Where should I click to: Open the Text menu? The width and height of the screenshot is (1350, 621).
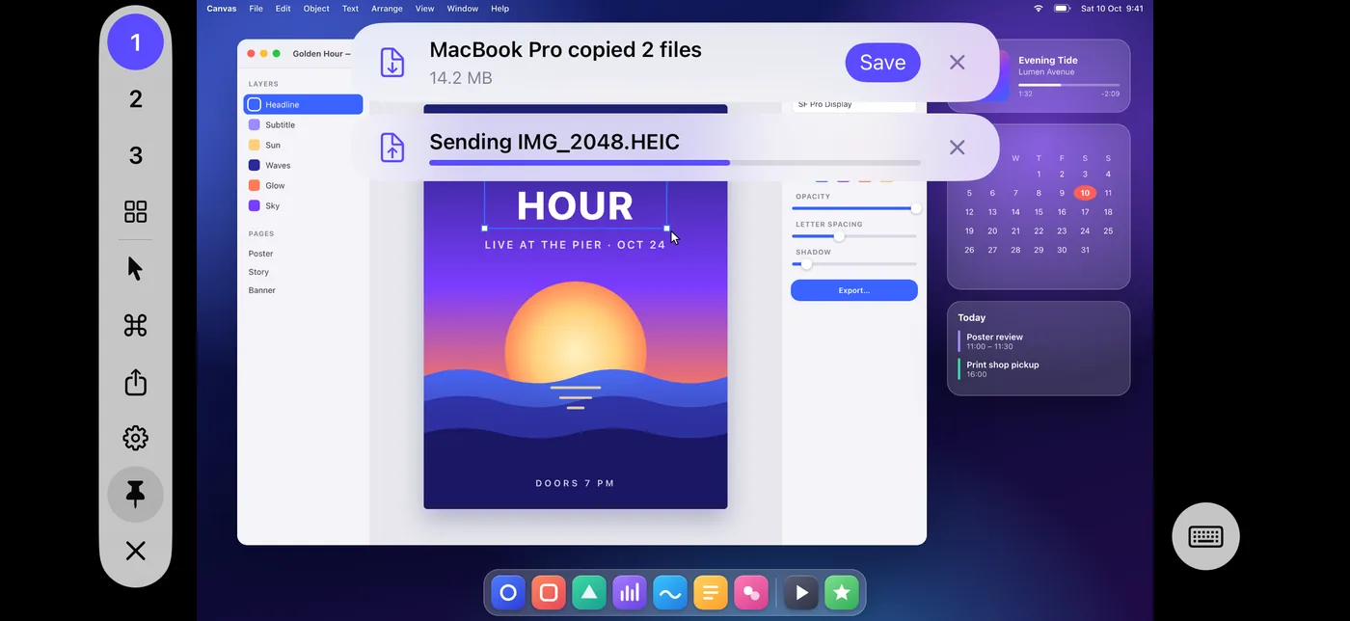(350, 9)
